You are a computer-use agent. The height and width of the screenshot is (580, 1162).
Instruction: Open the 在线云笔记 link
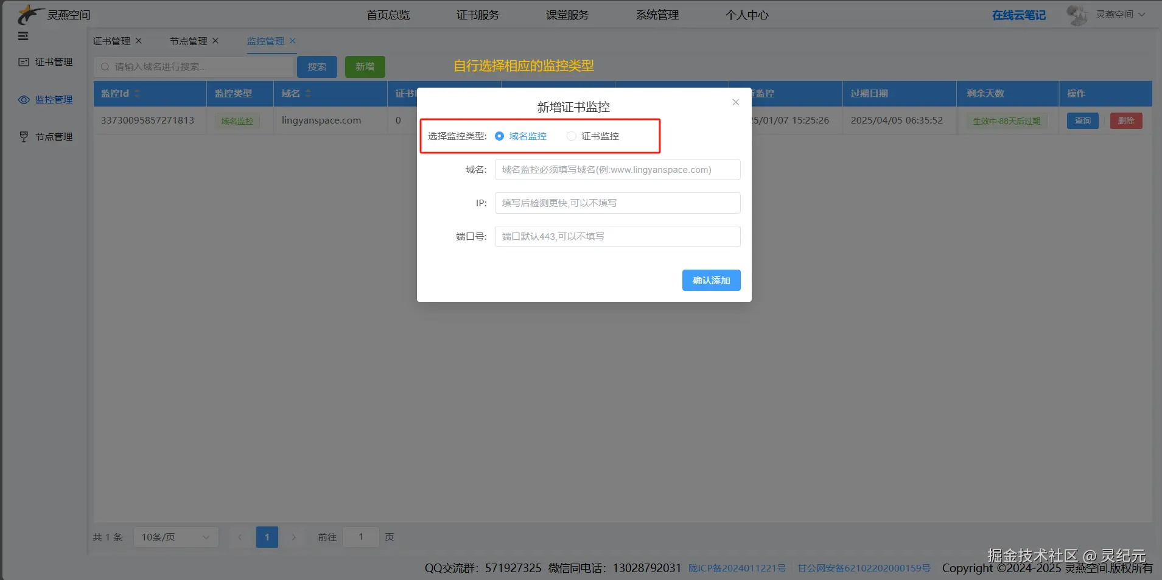tap(1019, 15)
